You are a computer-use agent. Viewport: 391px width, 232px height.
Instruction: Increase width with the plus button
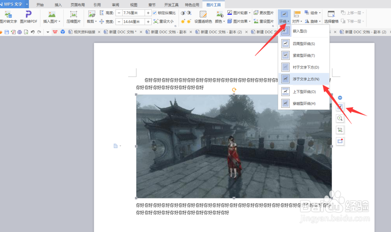[148, 22]
